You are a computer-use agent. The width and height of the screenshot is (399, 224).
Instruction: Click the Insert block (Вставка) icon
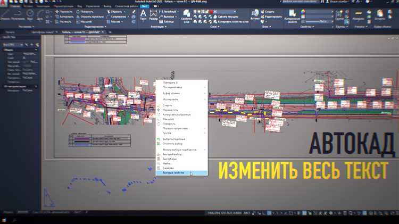(x=255, y=15)
